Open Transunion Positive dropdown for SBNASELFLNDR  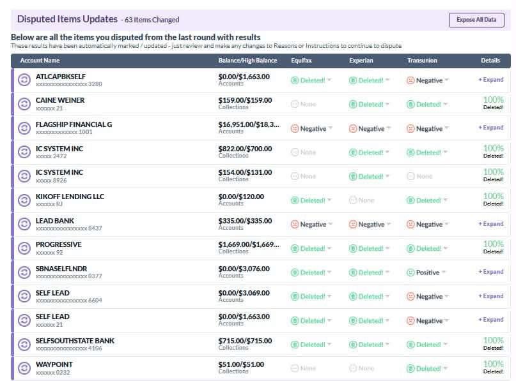[x=426, y=273]
